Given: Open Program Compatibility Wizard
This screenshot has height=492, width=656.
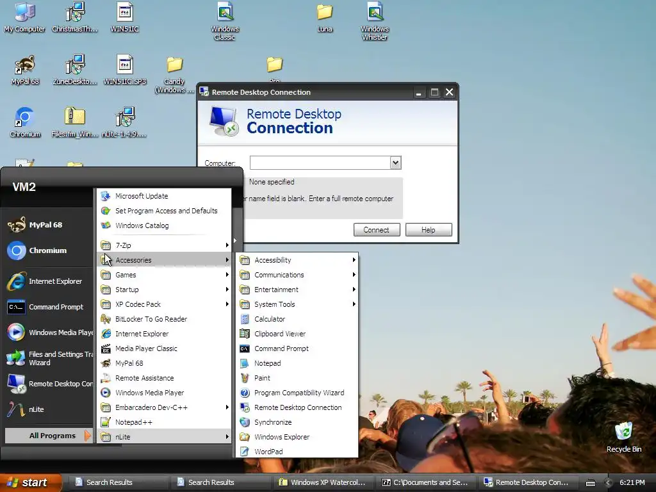Looking at the screenshot, I should pos(297,393).
